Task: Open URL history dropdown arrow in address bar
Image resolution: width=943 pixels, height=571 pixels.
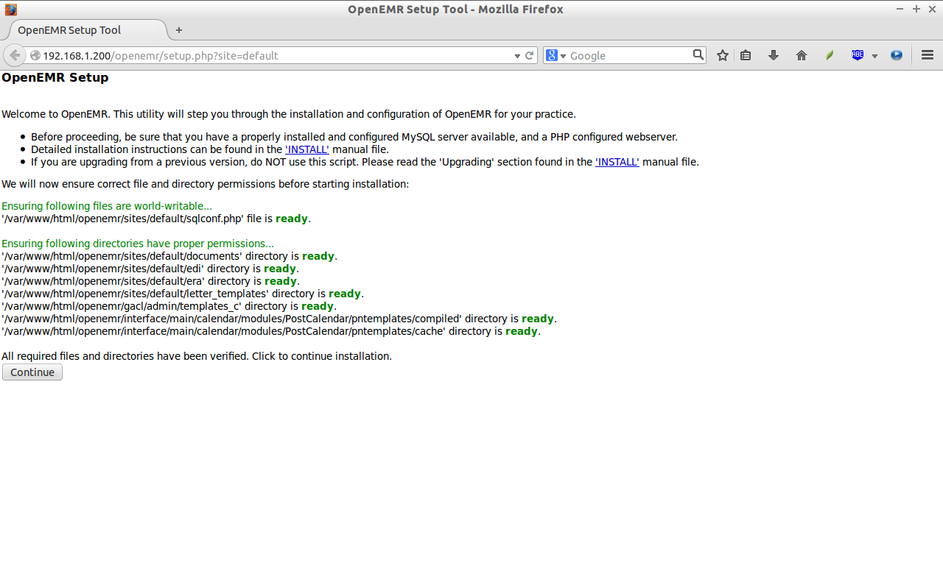Action: pos(517,56)
